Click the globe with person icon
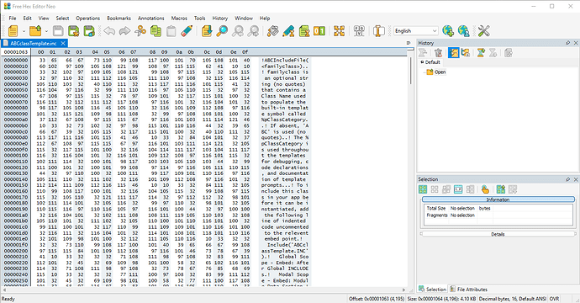The image size is (580, 303). [x=463, y=31]
